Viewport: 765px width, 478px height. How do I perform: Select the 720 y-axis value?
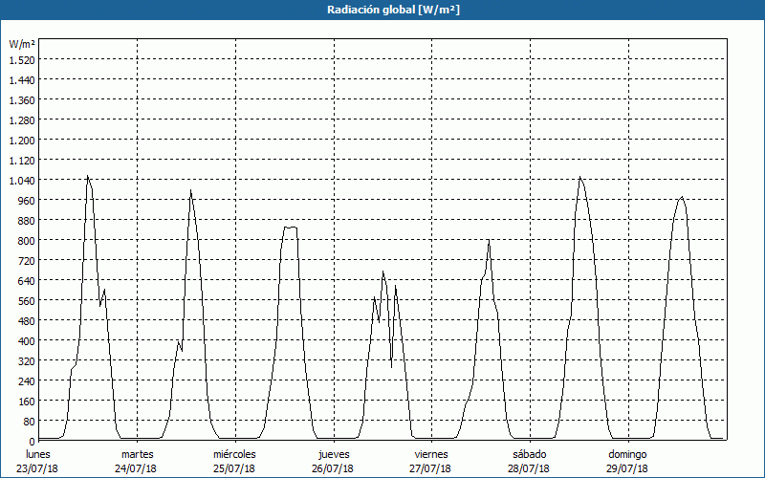[27, 261]
